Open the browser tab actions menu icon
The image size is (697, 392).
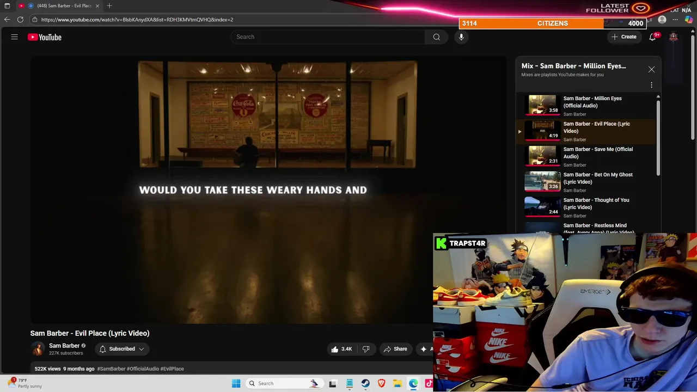[7, 6]
